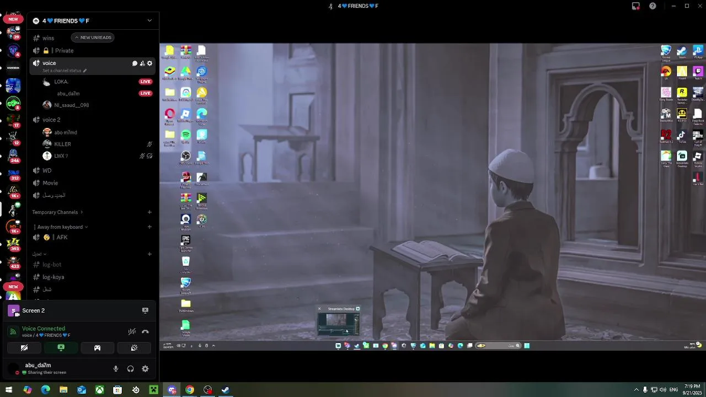
Task: Open the server with 17 badge
Action: tap(13, 121)
